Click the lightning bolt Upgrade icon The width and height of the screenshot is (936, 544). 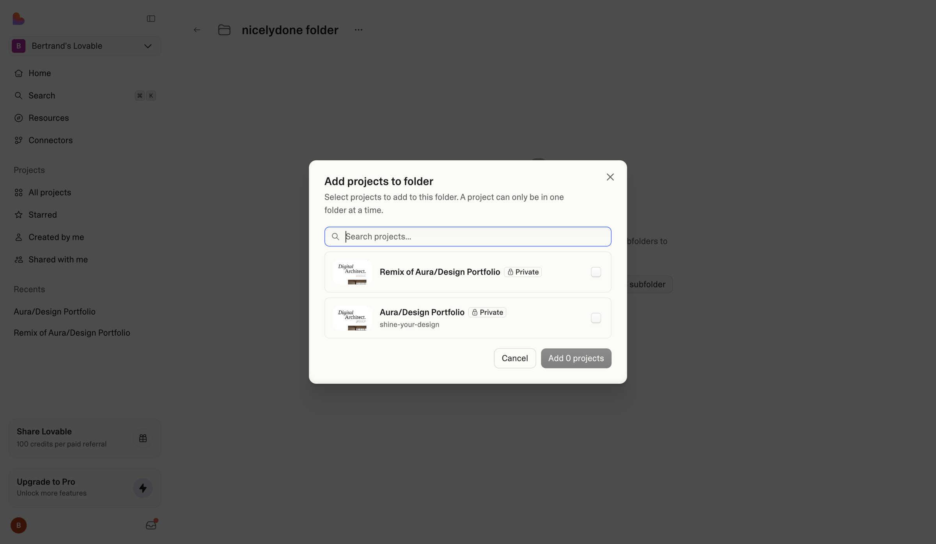[143, 488]
